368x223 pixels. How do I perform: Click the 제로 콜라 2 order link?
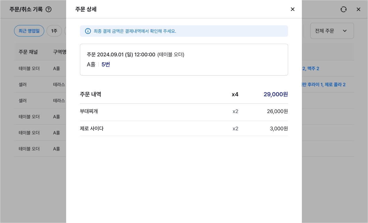tap(335, 84)
